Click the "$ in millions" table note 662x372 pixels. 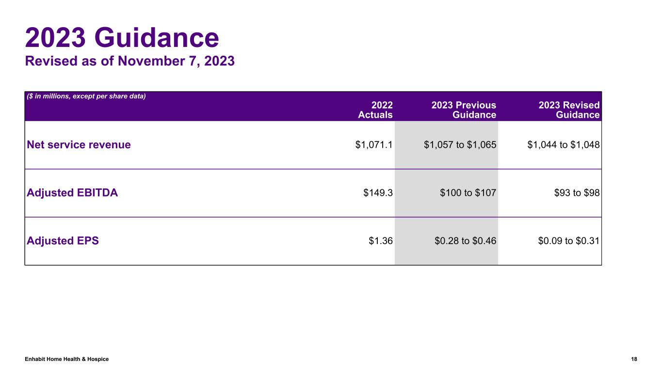coord(86,96)
